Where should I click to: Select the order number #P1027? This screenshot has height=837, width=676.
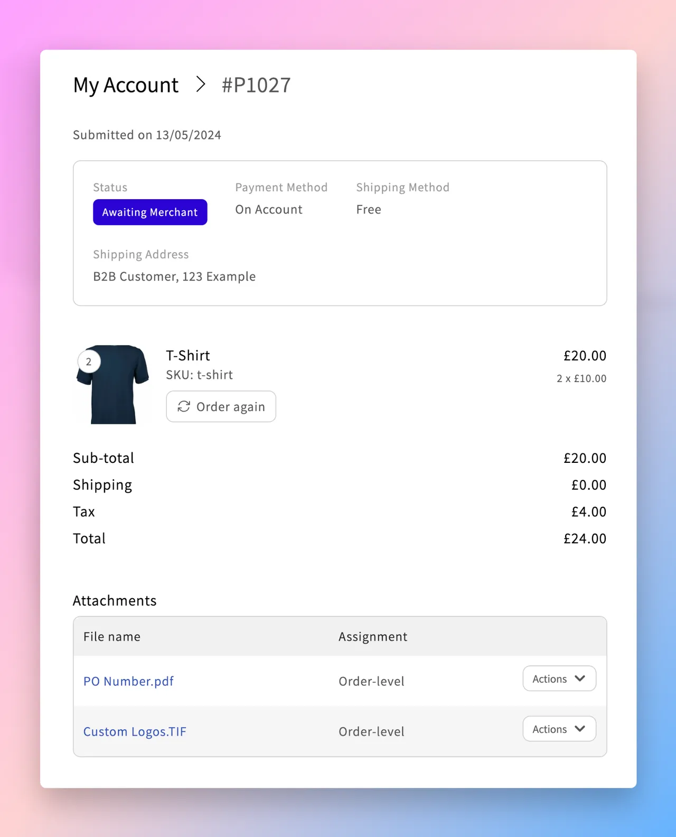[256, 85]
